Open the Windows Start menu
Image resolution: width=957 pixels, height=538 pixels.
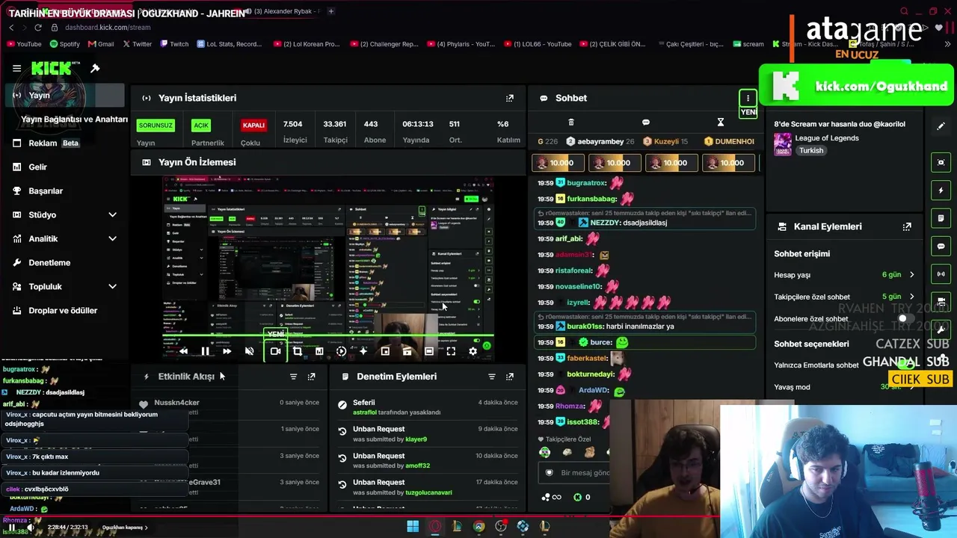click(x=413, y=527)
